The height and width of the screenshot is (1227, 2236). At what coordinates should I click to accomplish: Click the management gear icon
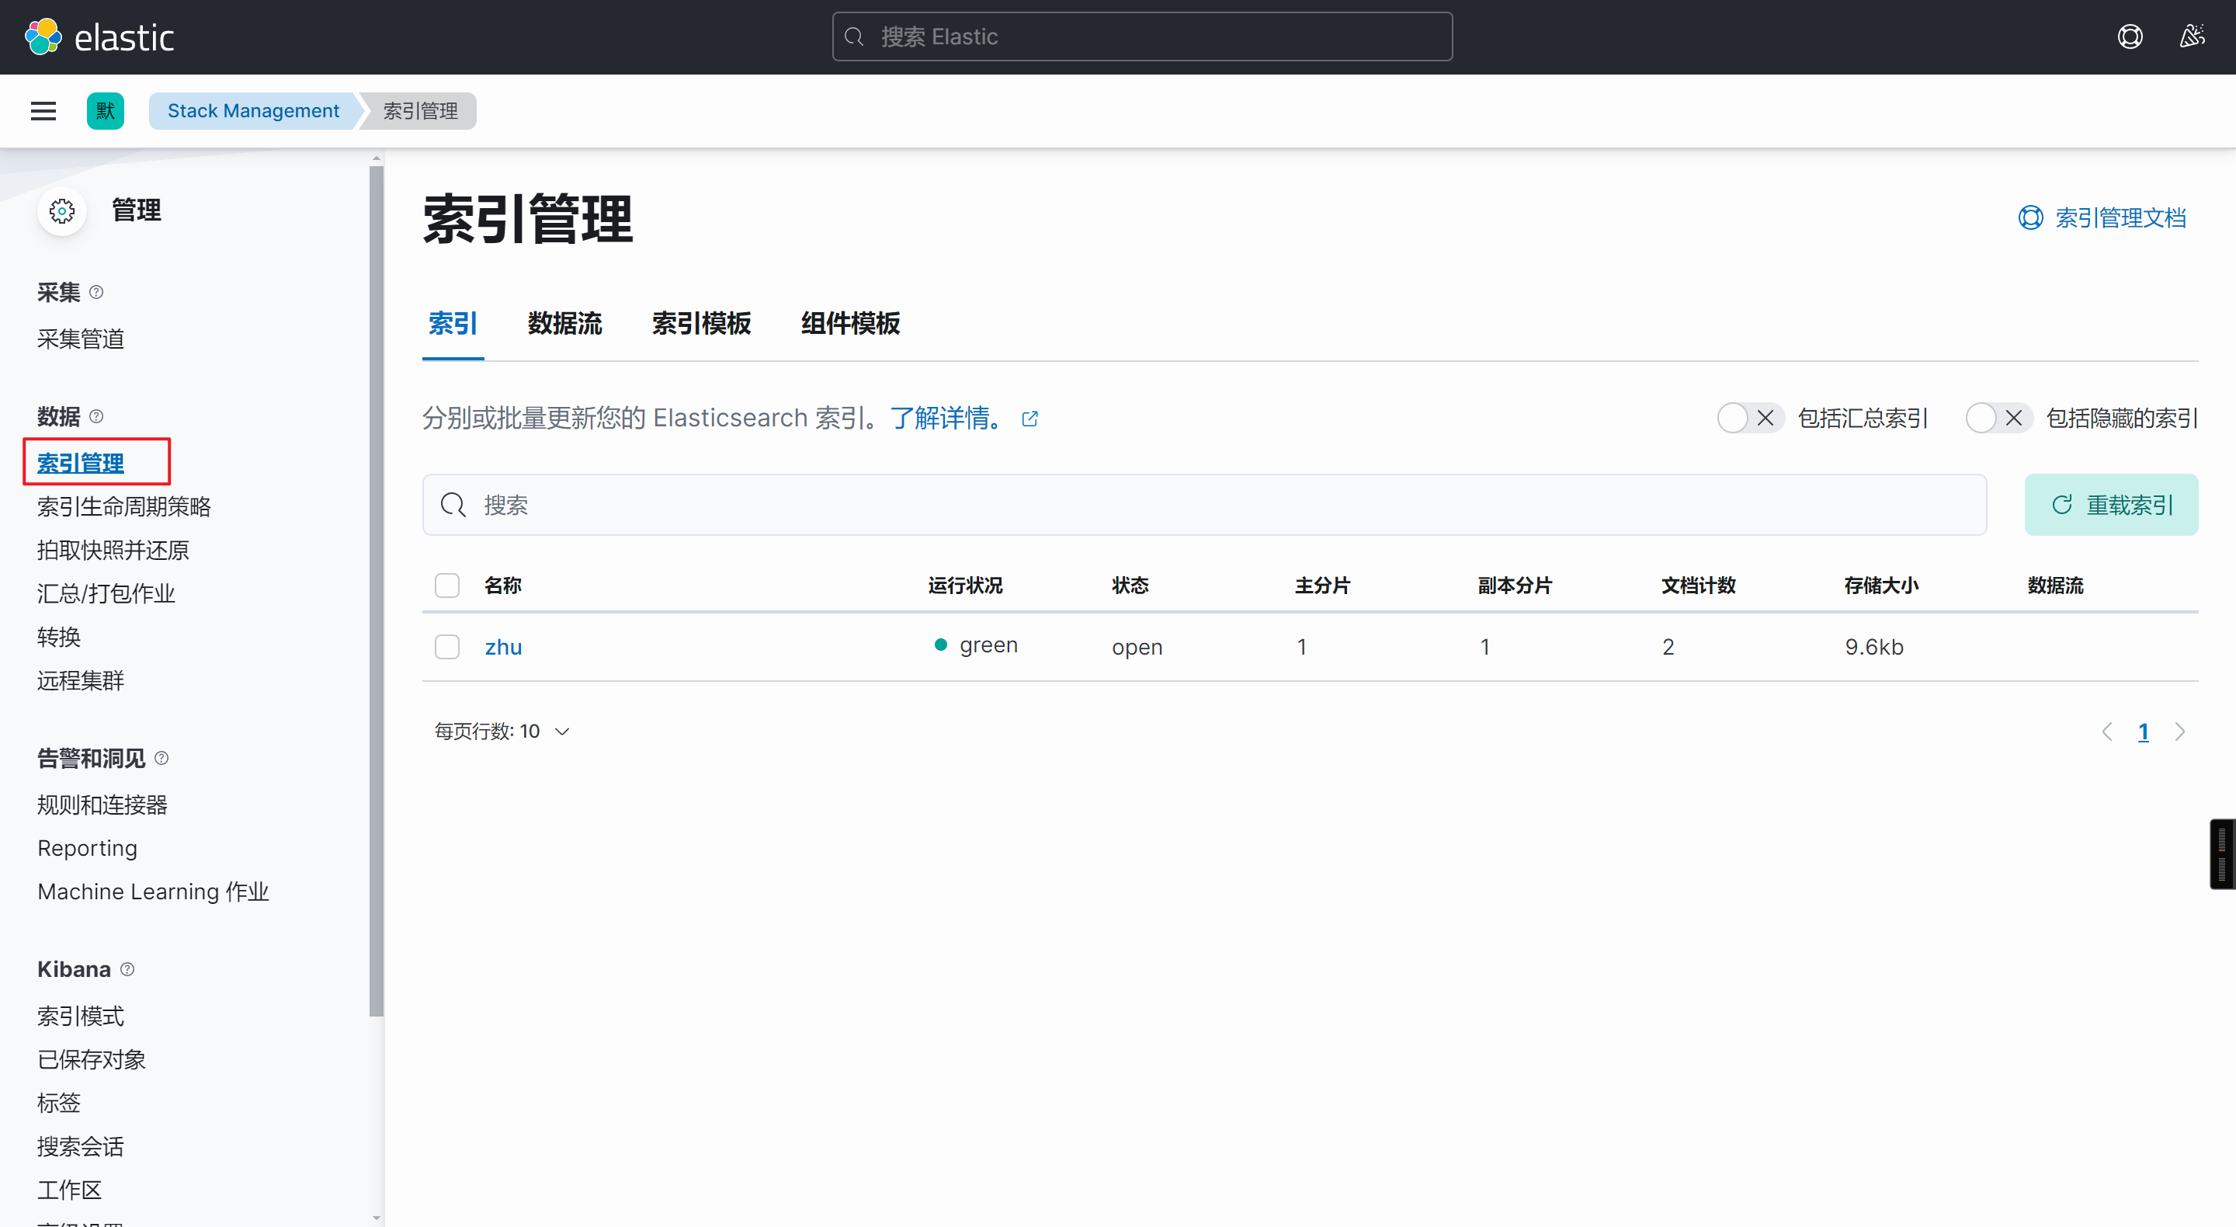pyautogui.click(x=61, y=210)
